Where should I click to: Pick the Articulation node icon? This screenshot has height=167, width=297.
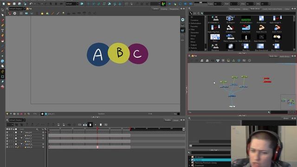coord(230,28)
